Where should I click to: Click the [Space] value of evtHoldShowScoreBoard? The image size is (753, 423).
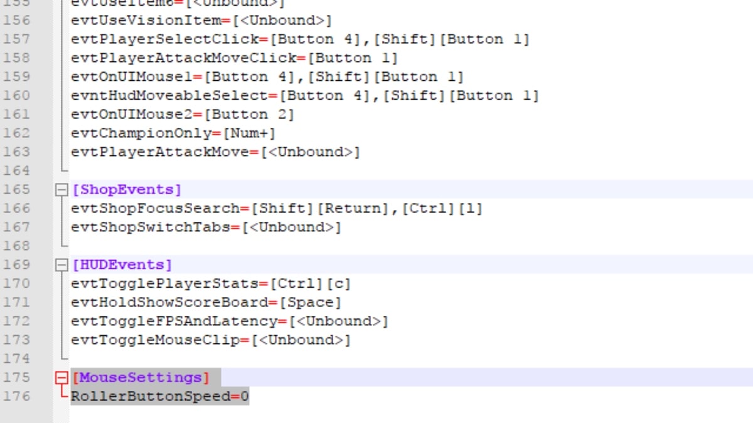coord(311,302)
